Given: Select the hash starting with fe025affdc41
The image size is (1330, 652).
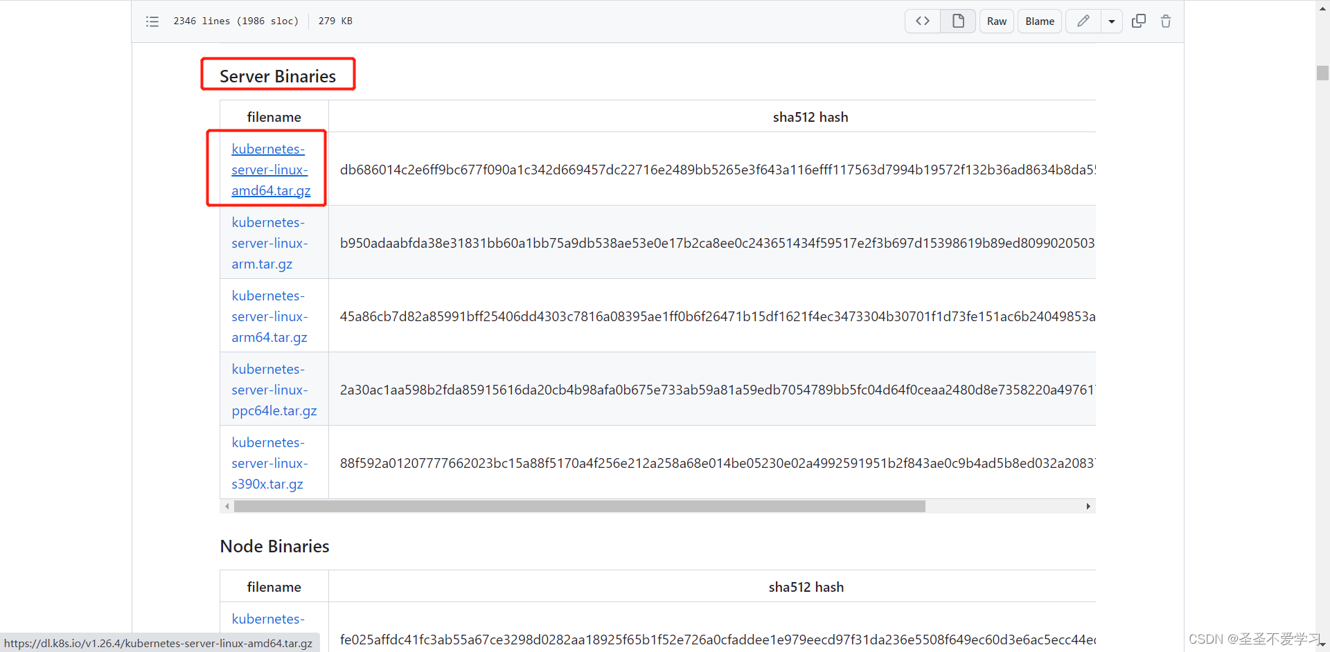Looking at the screenshot, I should pos(718,640).
